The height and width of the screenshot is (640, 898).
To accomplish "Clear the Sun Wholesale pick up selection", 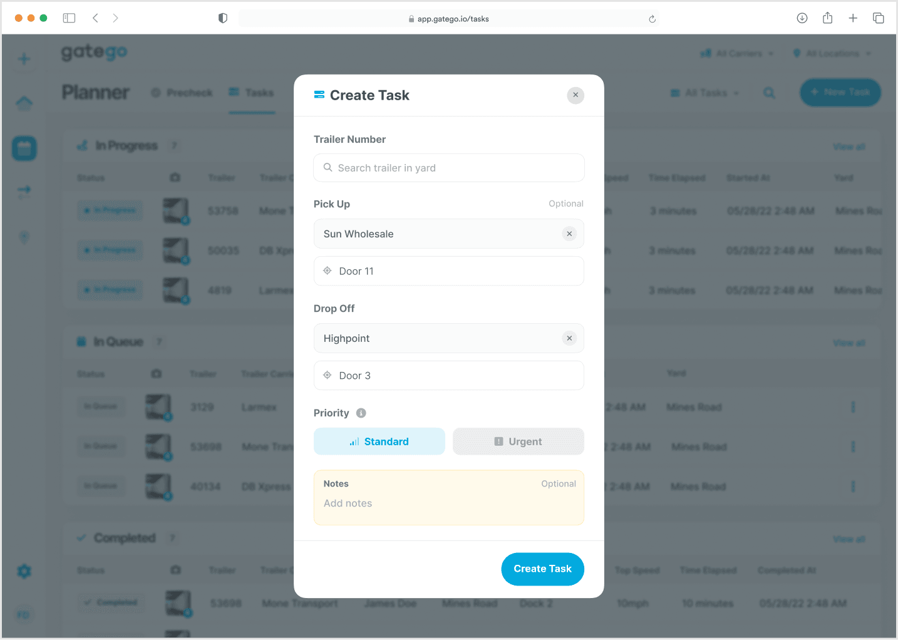I will click(x=569, y=234).
